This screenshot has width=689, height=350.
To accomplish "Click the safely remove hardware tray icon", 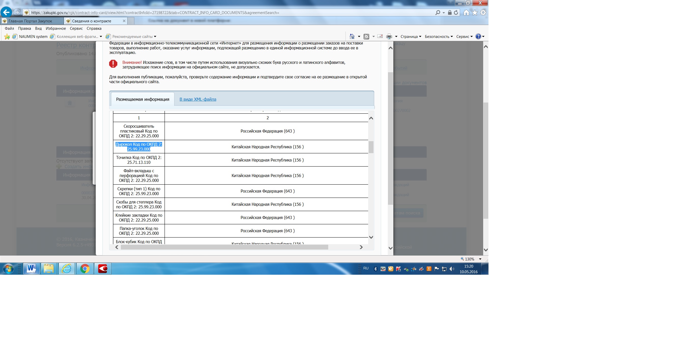I will 406,269.
